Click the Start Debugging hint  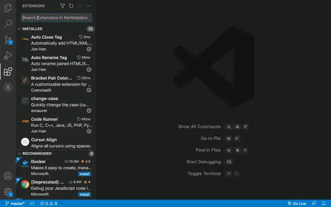point(203,162)
